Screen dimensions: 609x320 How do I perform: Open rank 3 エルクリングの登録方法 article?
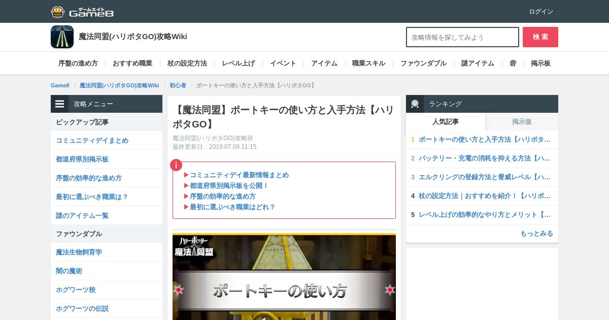(x=482, y=177)
